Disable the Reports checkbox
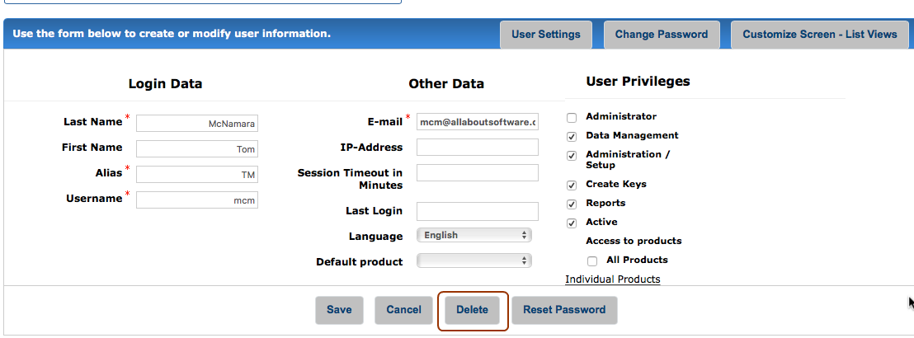This screenshot has height=338, width=914. coord(572,204)
